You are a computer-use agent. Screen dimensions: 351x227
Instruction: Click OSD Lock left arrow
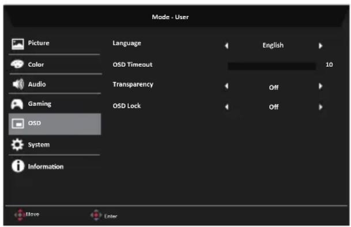tap(227, 107)
